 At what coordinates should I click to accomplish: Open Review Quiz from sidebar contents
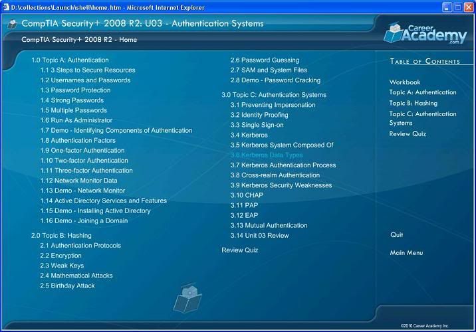[408, 133]
